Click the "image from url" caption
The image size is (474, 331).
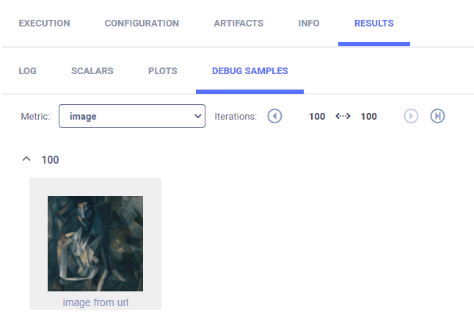95,302
